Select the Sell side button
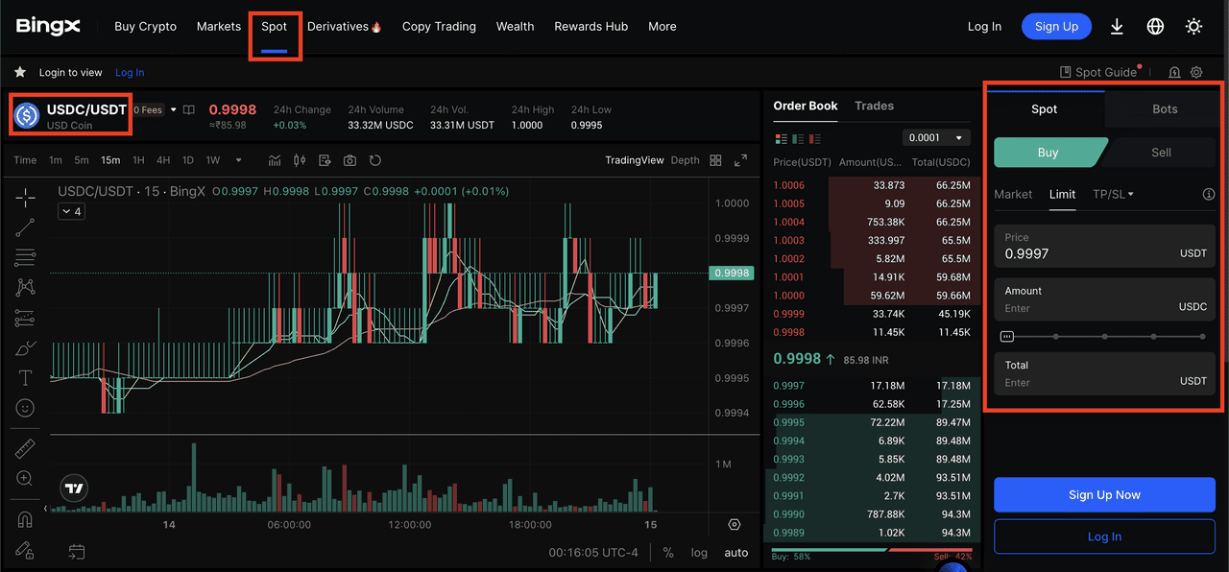Screen dimensions: 1229x572 [x=1161, y=153]
